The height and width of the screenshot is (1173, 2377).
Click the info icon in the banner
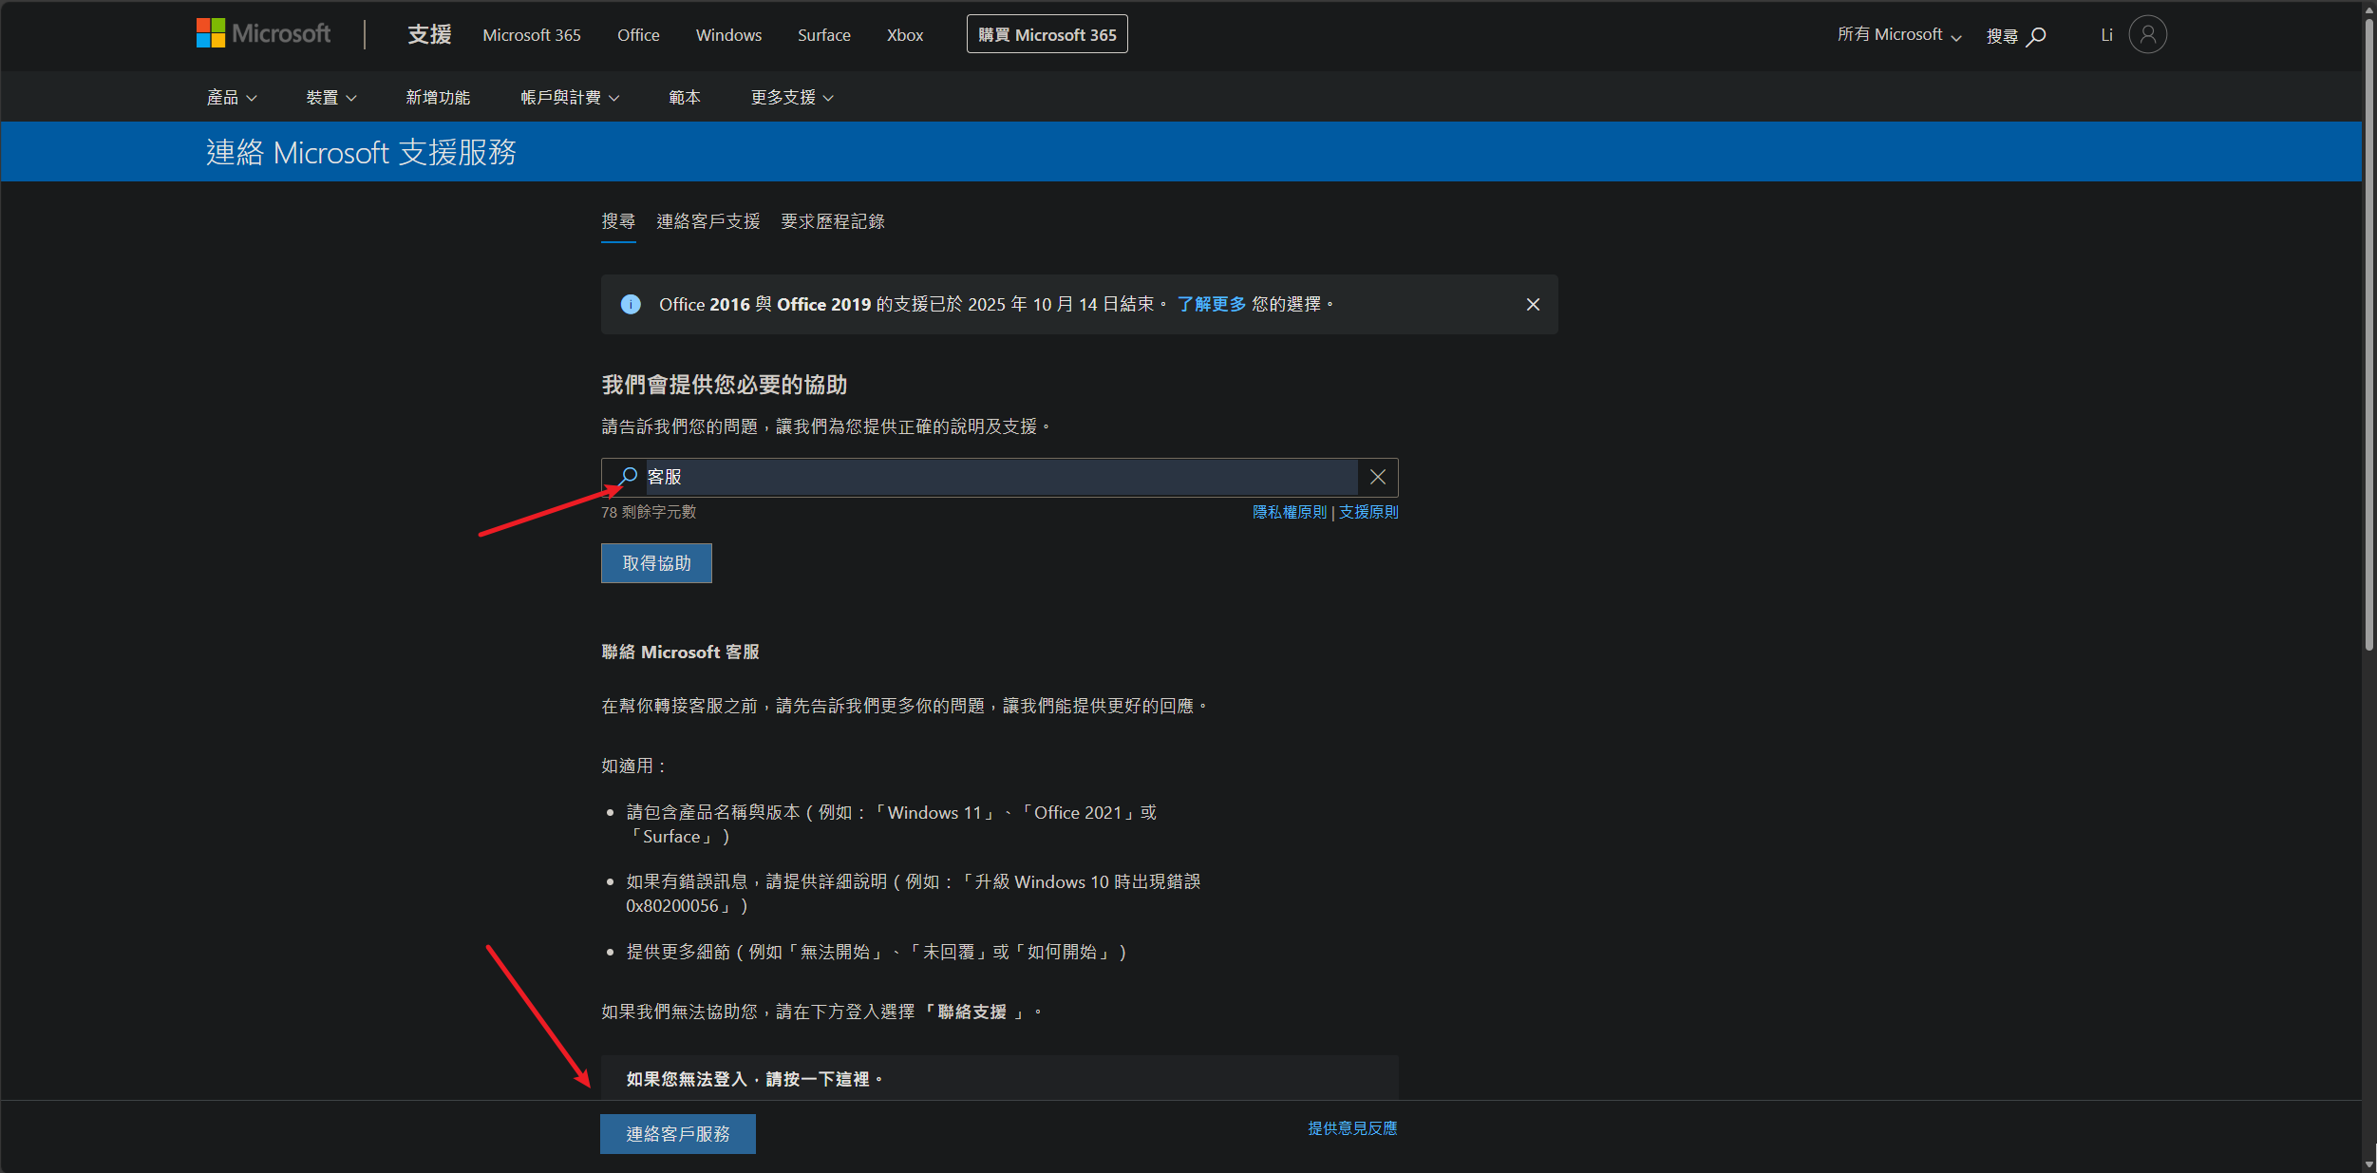coord(631,305)
